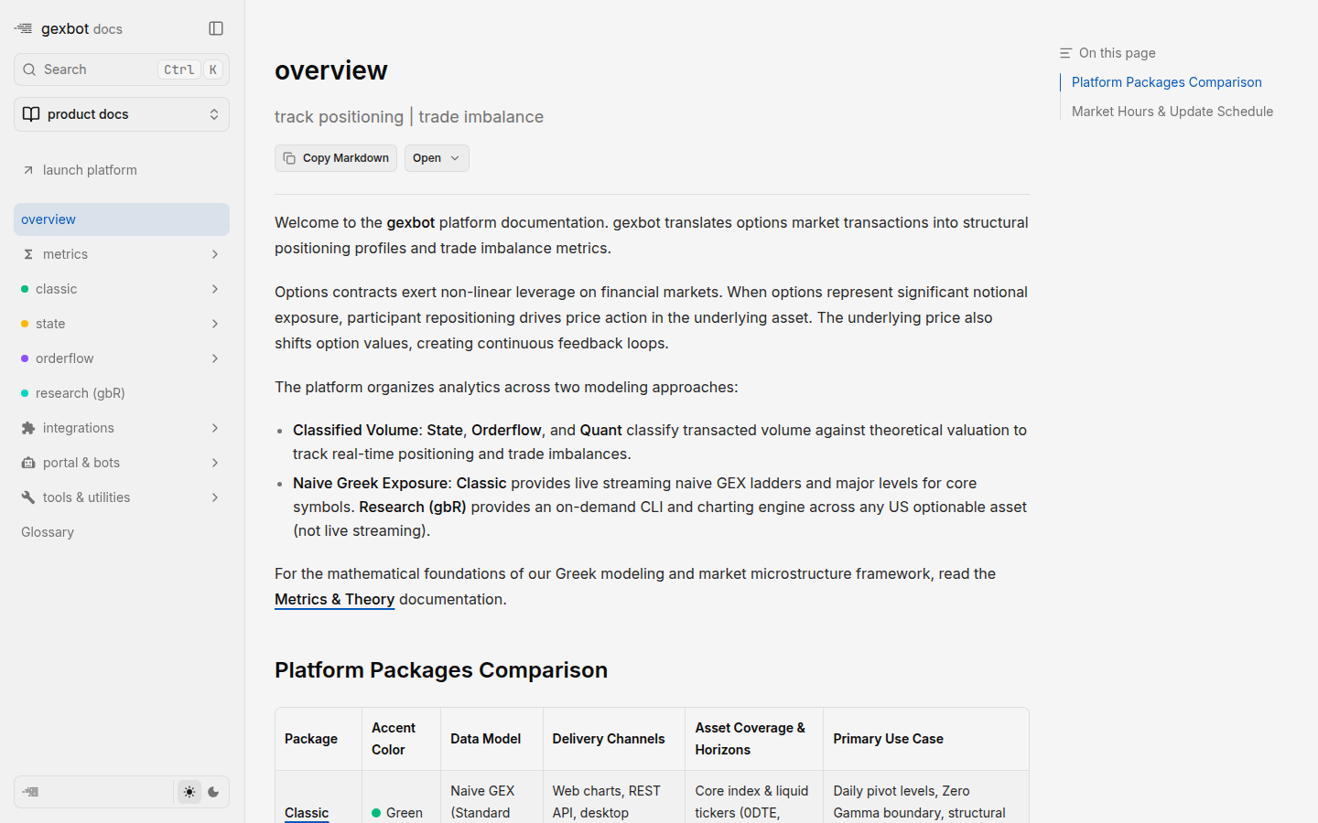This screenshot has width=1318, height=823.
Task: Go to launch platform link
Action: (122, 170)
